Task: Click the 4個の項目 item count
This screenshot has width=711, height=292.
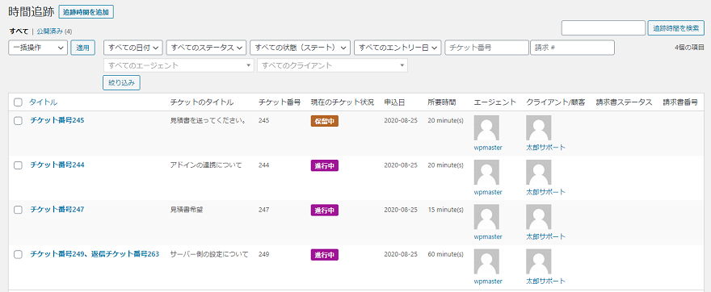Action: pyautogui.click(x=689, y=48)
